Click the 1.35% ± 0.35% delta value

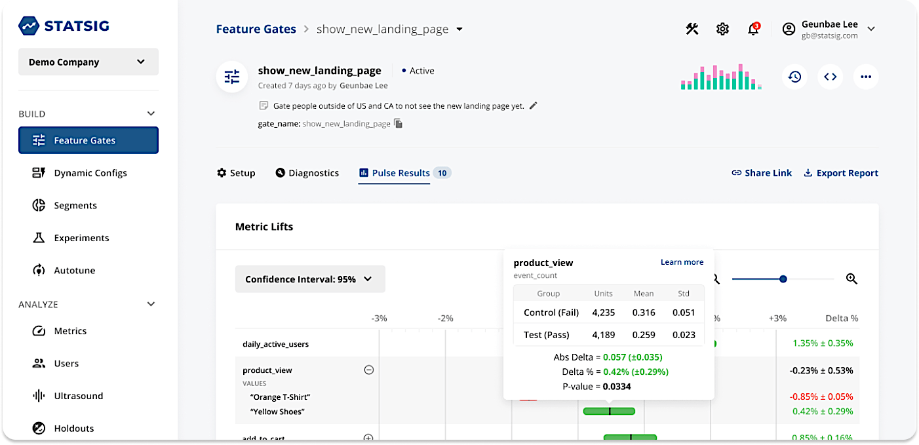pos(823,343)
